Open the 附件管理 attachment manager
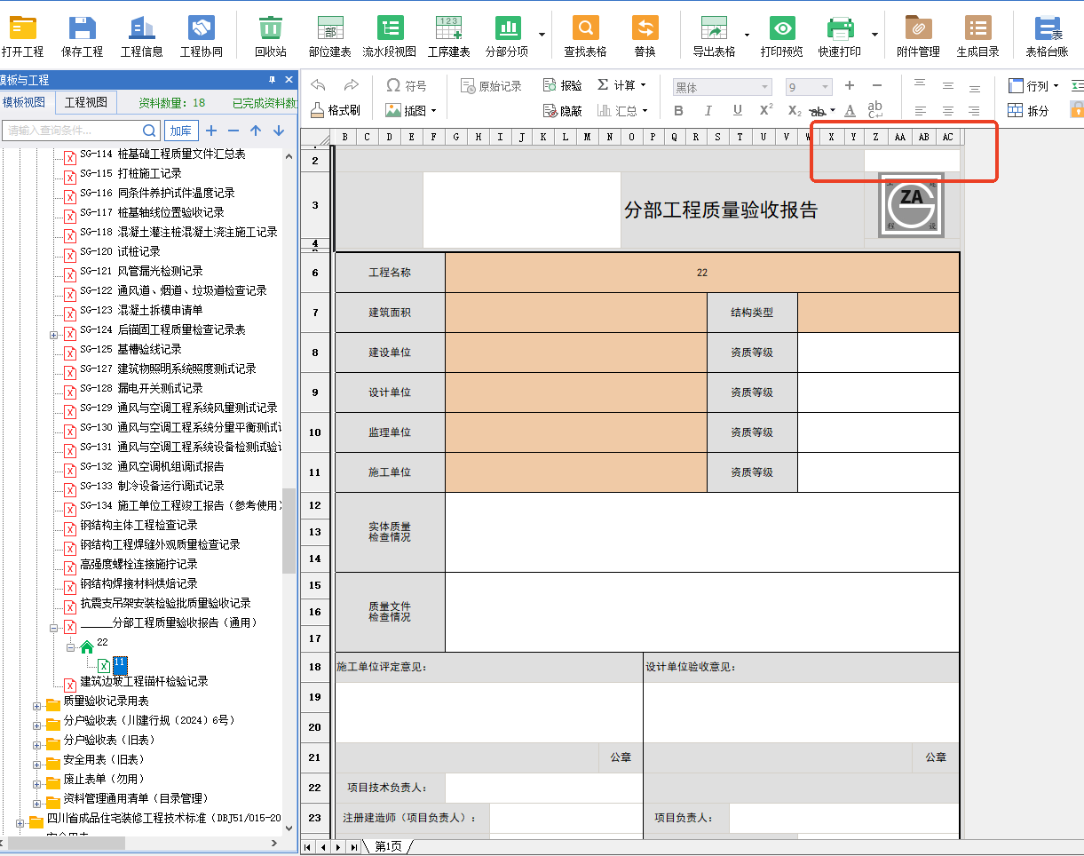1084x856 pixels. (x=918, y=36)
